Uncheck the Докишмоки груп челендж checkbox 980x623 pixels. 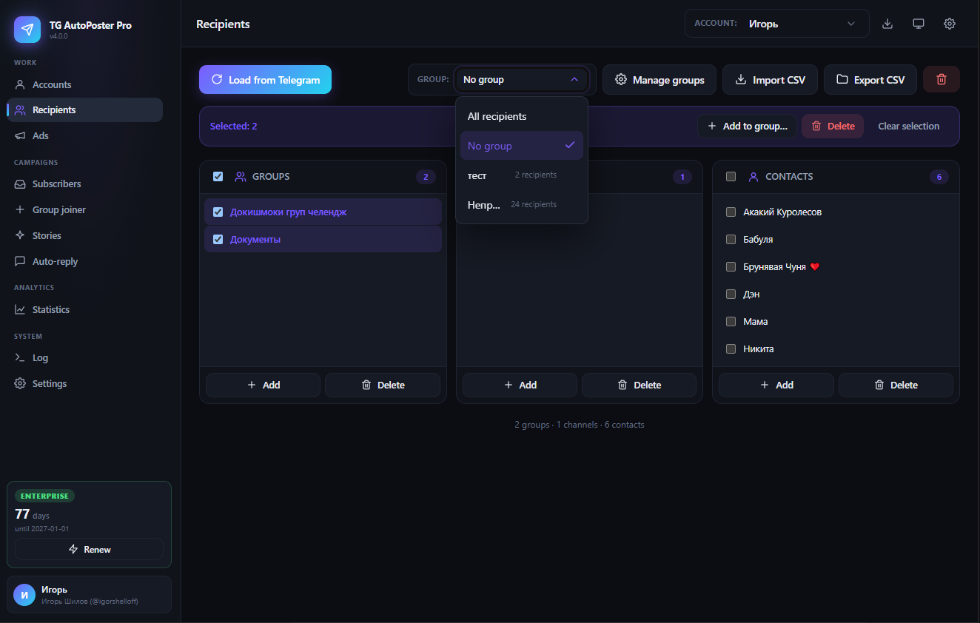[x=218, y=212]
